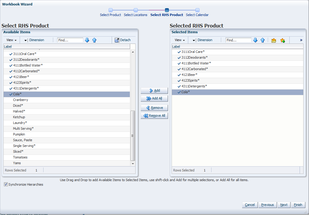
Task: Focus the Find field in Available Items
Action: (70, 40)
